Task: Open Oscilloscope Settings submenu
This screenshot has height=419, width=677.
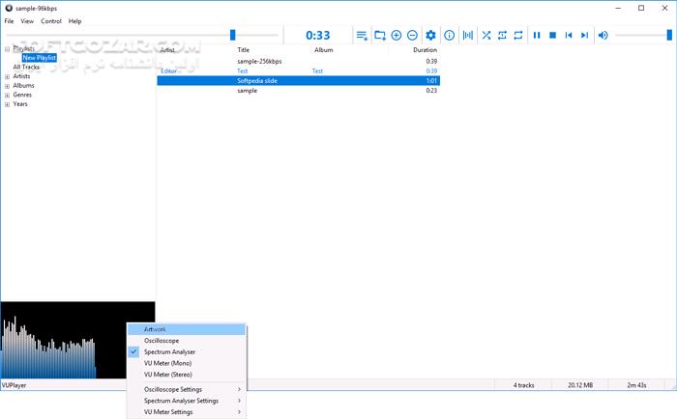Action: pos(182,389)
